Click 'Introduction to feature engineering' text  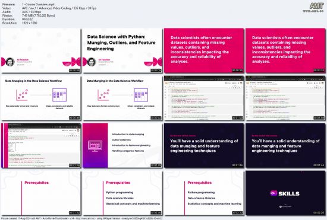coord(131,145)
